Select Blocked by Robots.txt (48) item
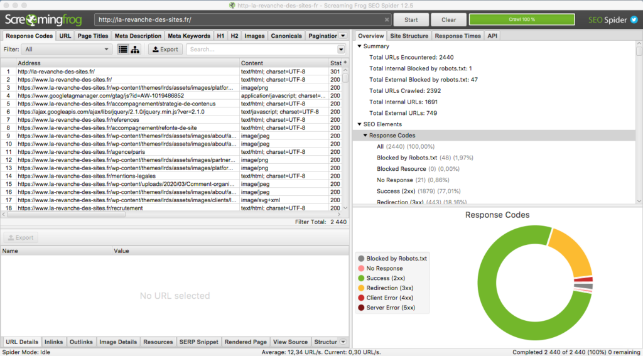The width and height of the screenshot is (643, 356). pyautogui.click(x=425, y=158)
